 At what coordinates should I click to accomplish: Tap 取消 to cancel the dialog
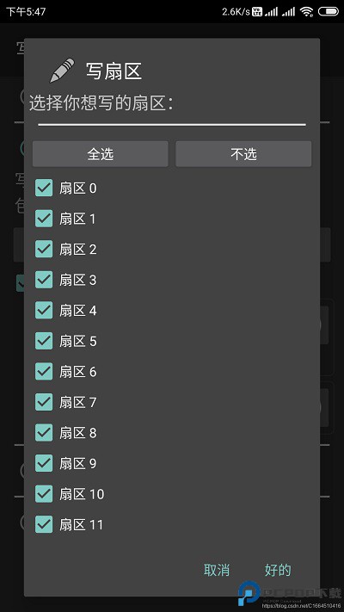[x=217, y=570]
